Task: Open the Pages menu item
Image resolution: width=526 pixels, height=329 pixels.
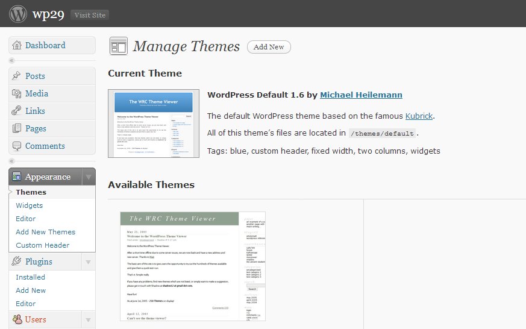Action: 52,128
